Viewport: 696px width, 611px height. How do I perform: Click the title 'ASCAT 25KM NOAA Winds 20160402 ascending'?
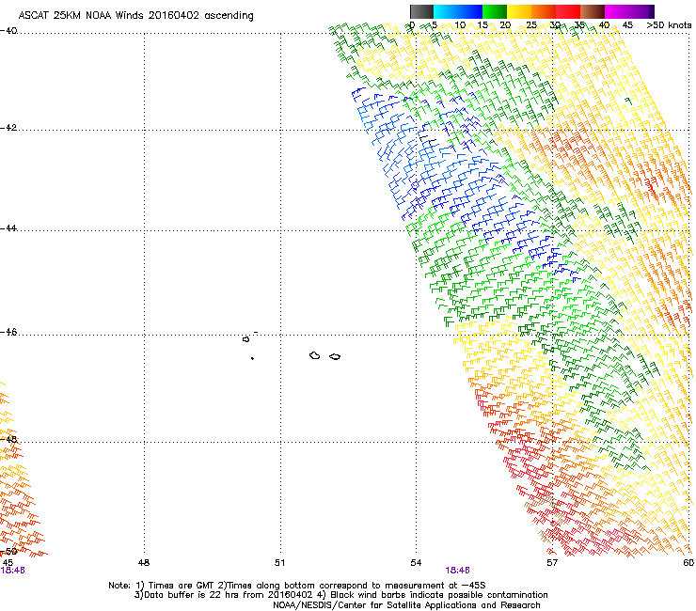(x=135, y=16)
